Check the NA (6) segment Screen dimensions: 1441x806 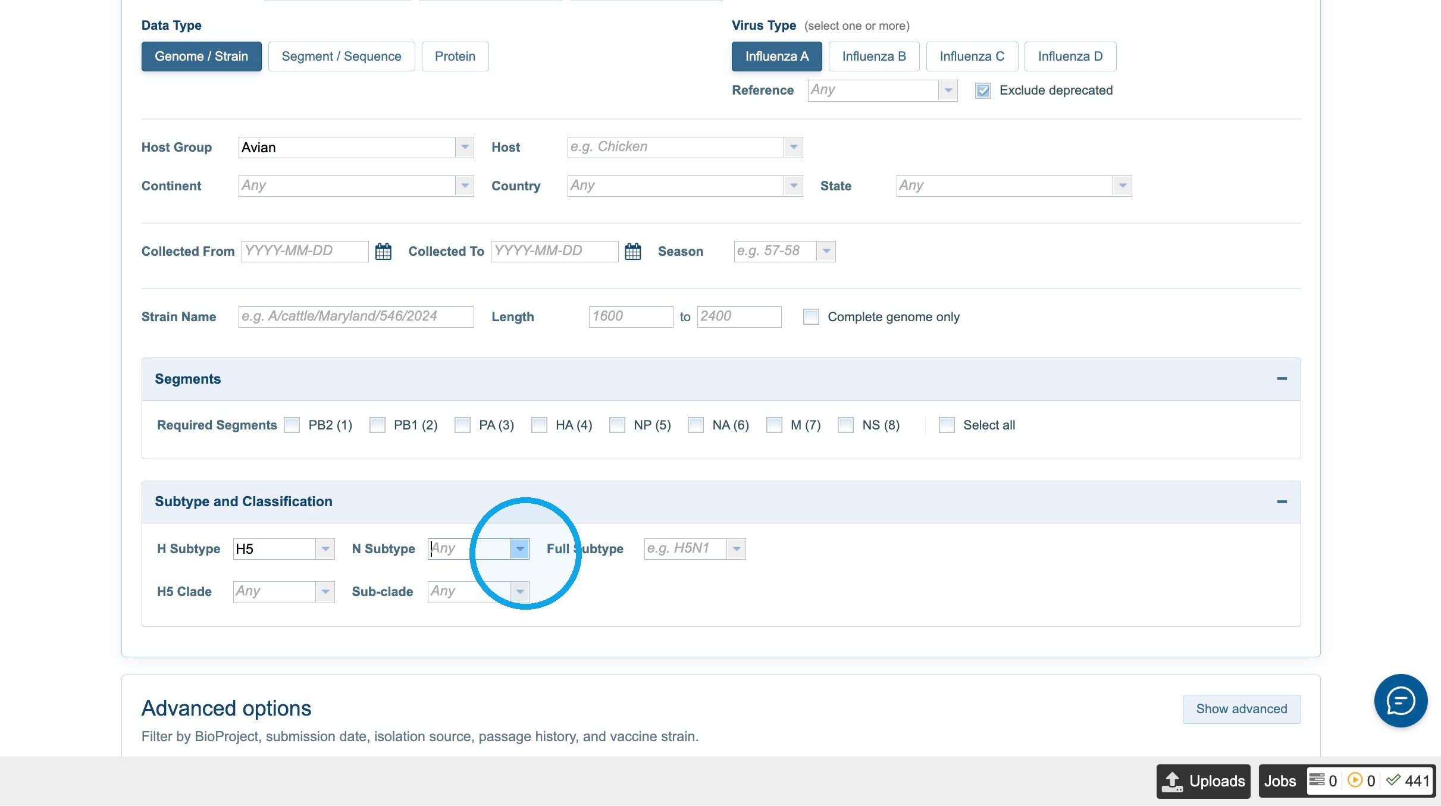tap(695, 425)
